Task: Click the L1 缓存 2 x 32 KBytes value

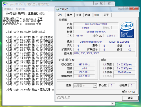Action: pyautogui.click(x=124, y=68)
